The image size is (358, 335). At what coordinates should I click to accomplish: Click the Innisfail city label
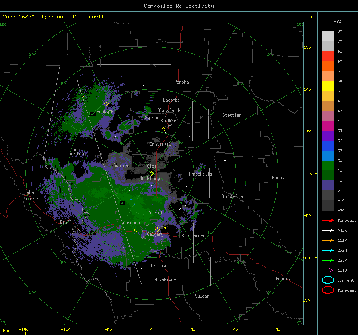coord(160,144)
